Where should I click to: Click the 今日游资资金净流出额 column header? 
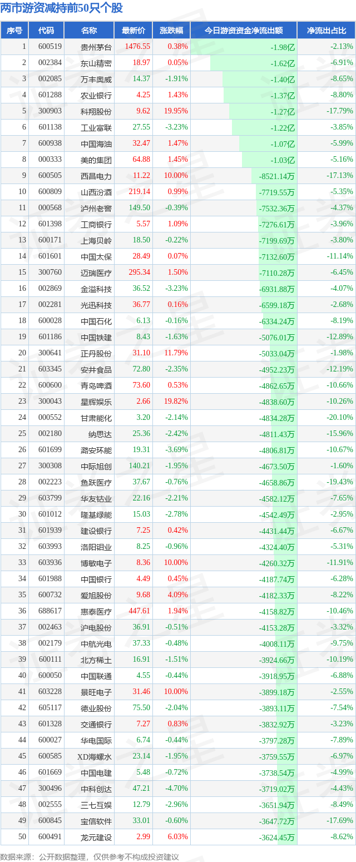tap(244, 31)
